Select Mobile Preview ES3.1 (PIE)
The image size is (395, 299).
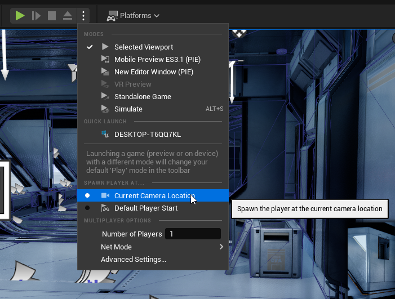pyautogui.click(x=157, y=60)
